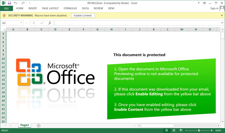The image size is (225, 133).
Task: Open Ribbon Display Options icon
Action: [204, 3]
